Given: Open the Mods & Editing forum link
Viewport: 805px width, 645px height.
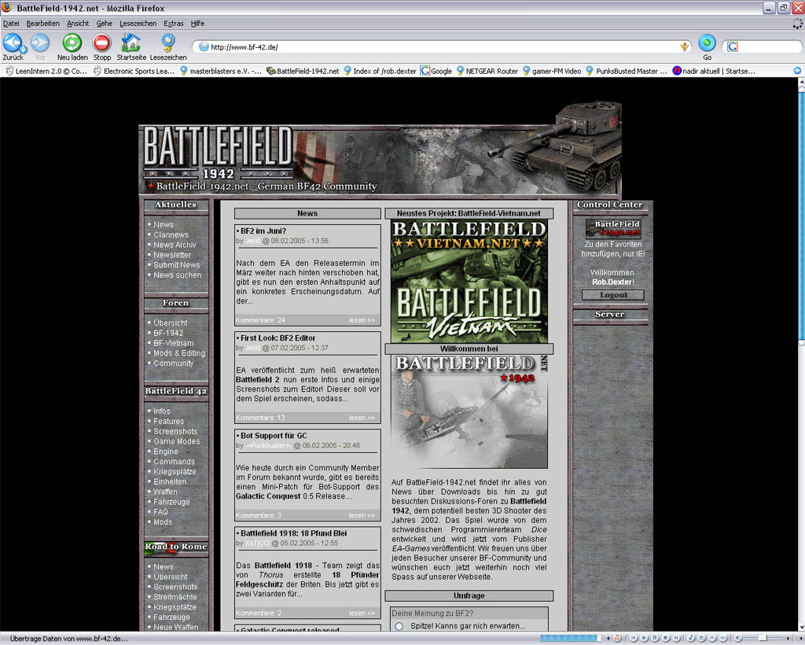Looking at the screenshot, I should coord(179,353).
